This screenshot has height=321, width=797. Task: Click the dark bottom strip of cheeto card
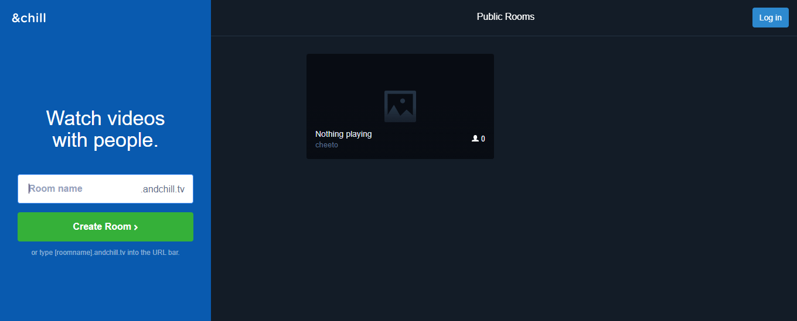click(x=400, y=154)
